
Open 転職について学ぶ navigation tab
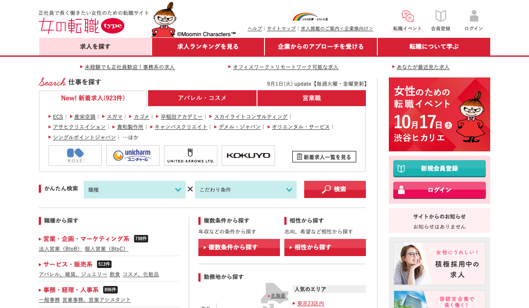(434, 47)
